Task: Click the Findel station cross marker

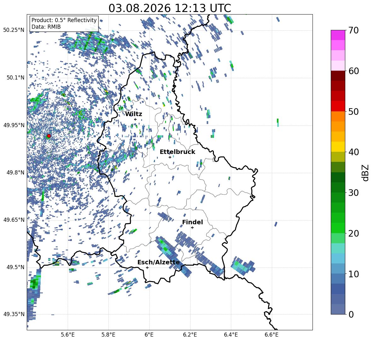Action: click(192, 227)
